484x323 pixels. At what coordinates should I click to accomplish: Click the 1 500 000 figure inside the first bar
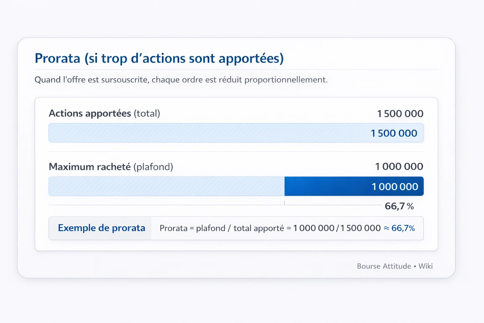(x=394, y=133)
